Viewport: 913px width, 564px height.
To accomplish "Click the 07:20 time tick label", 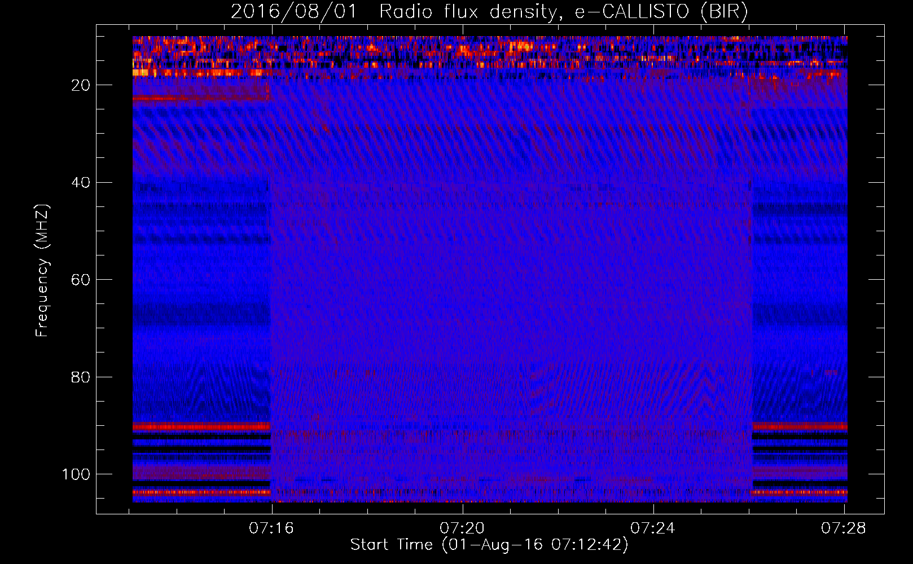I will 462,528.
